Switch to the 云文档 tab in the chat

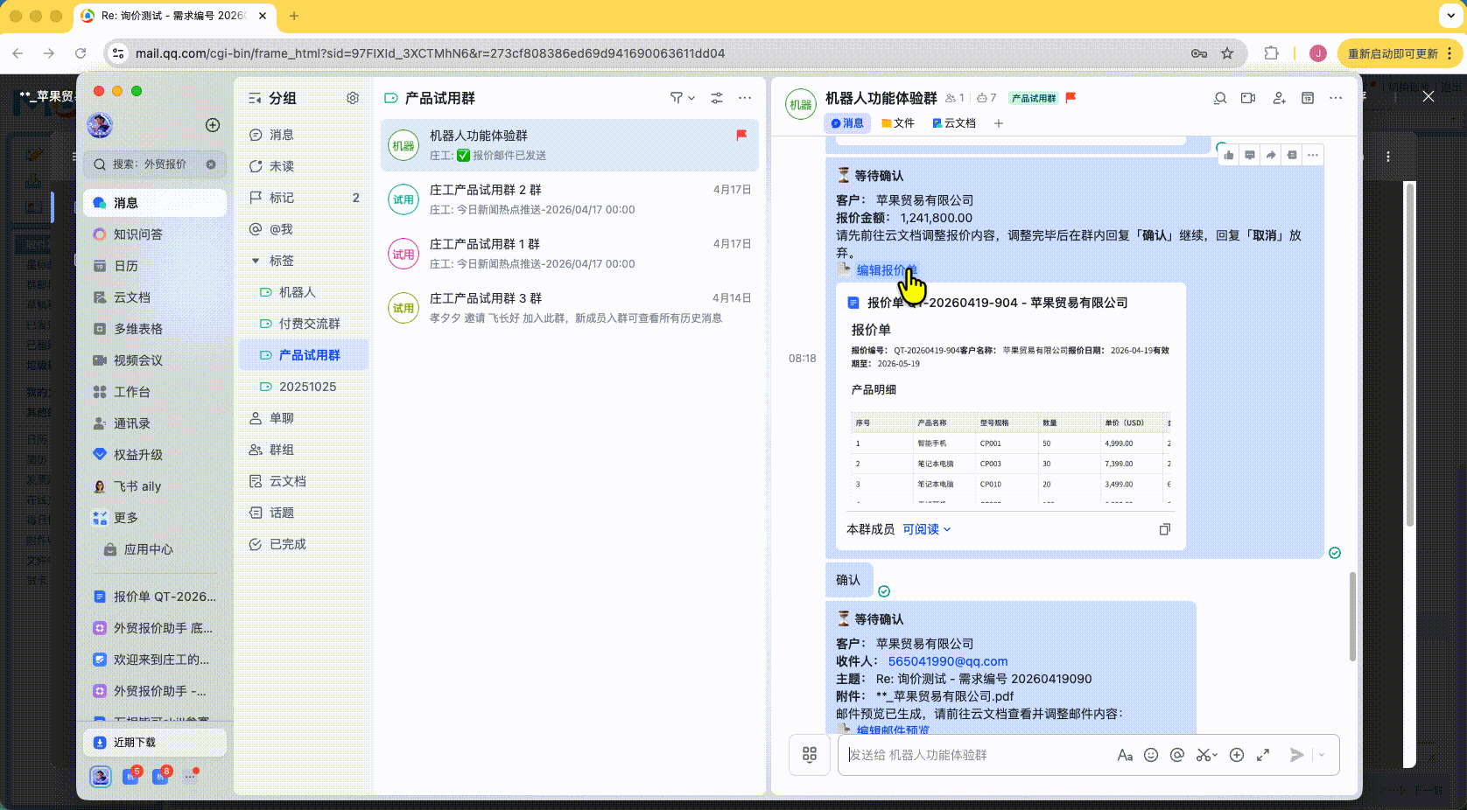[954, 123]
